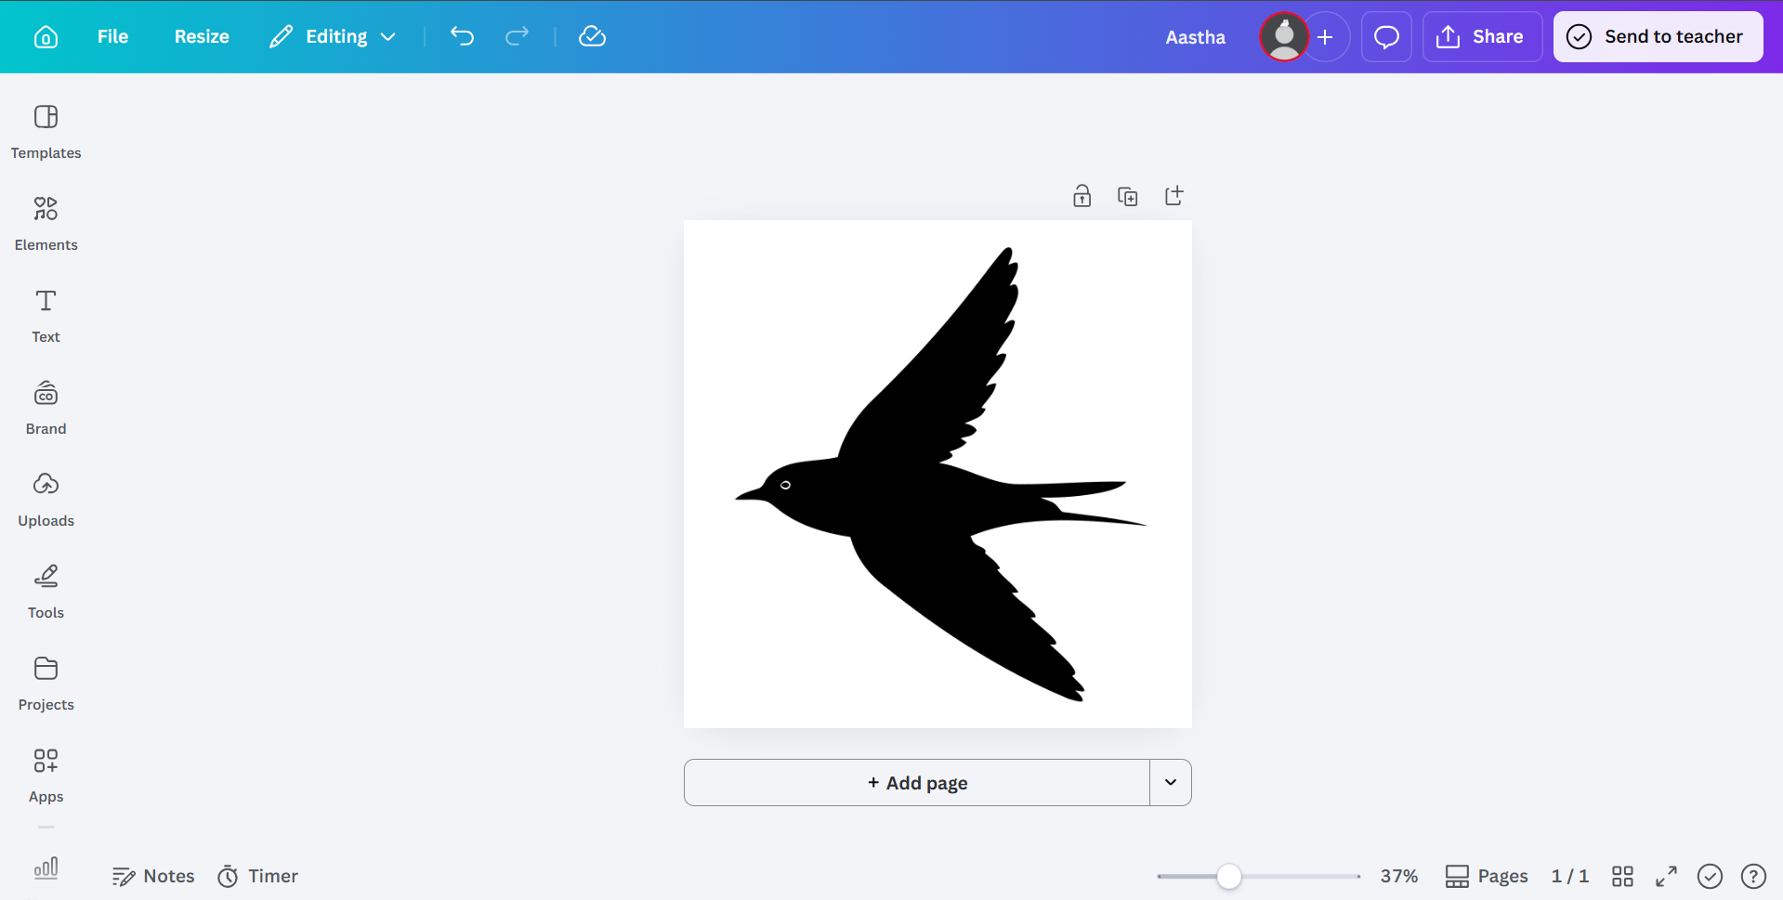Screen dimensions: 1783x900
Task: Expand the Add page options arrow
Action: 1171,783
